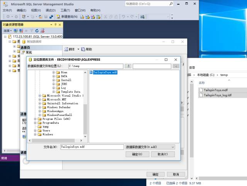This screenshot has height=186, width=247.
Task: Open the 文件(F) menu
Action: coord(7,10)
